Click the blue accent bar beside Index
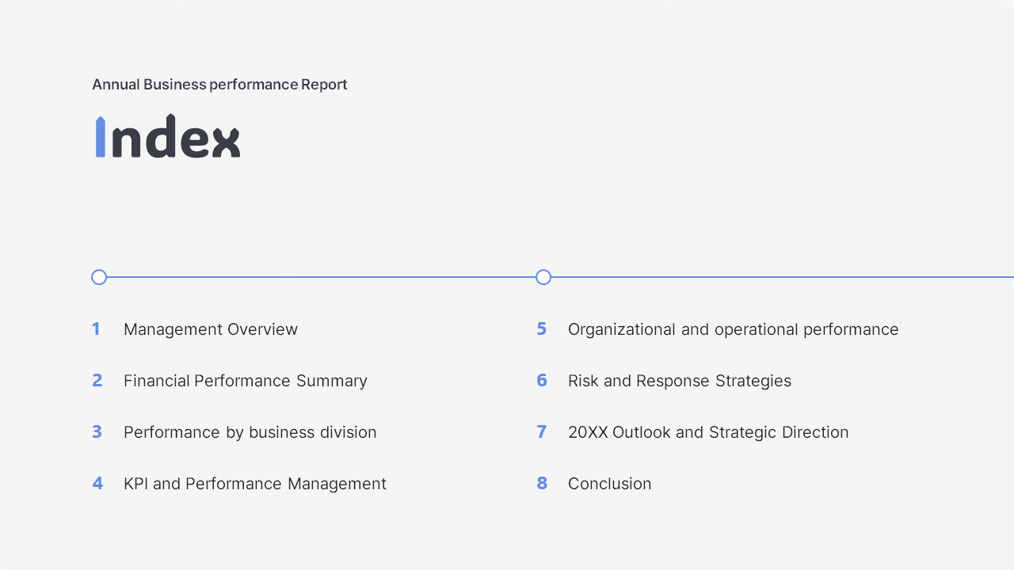 (x=99, y=138)
